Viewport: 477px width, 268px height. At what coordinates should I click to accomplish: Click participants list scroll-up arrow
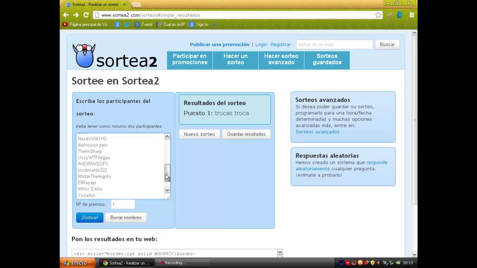[167, 136]
